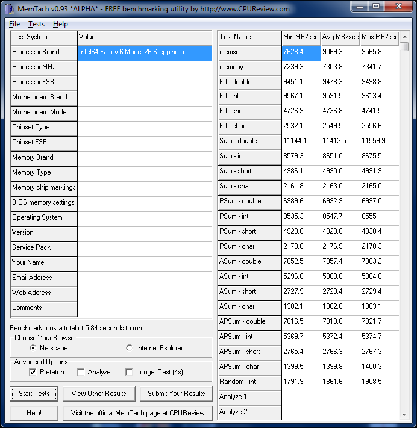Screen dimensions: 417x428
Task: Click the Chipset Type value field
Action: click(x=145, y=129)
